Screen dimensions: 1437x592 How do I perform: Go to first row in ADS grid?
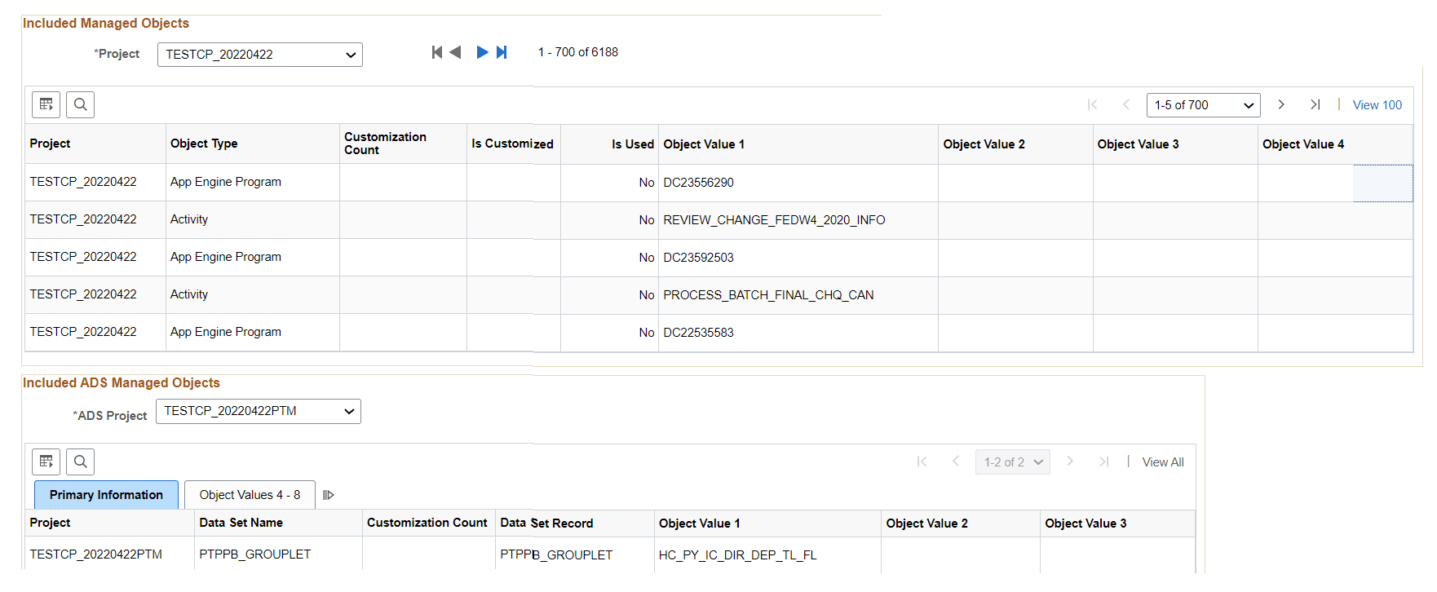coord(922,462)
